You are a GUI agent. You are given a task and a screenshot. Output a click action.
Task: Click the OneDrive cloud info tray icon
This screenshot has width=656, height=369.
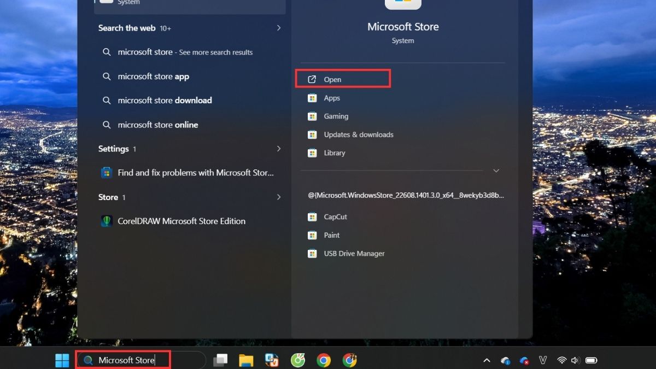pos(506,361)
